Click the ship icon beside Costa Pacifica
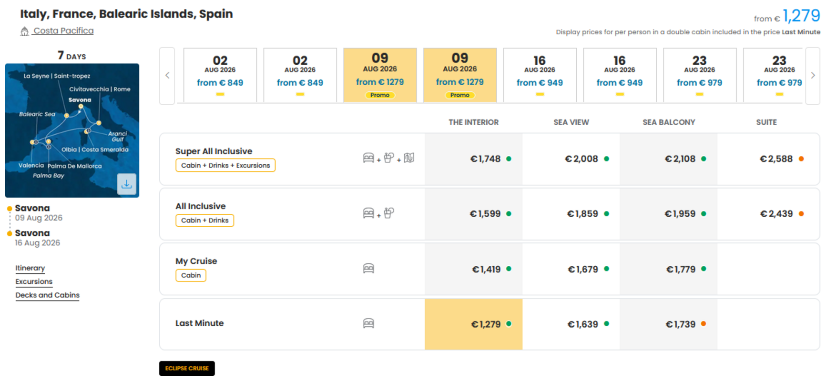This screenshot has height=381, width=826. click(x=24, y=31)
